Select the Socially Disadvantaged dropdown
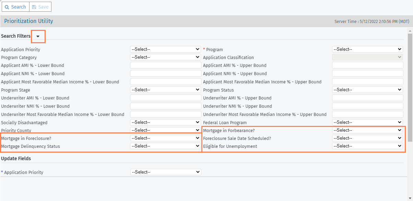Screen dimensions: 413x201 pos(165,122)
